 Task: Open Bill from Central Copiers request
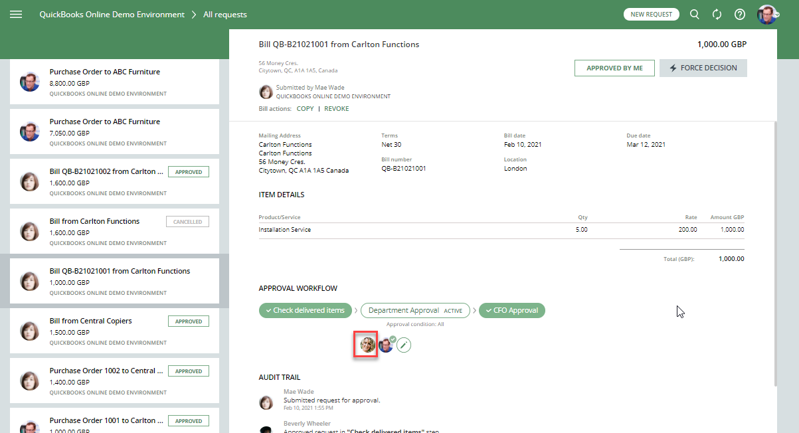tap(114, 331)
